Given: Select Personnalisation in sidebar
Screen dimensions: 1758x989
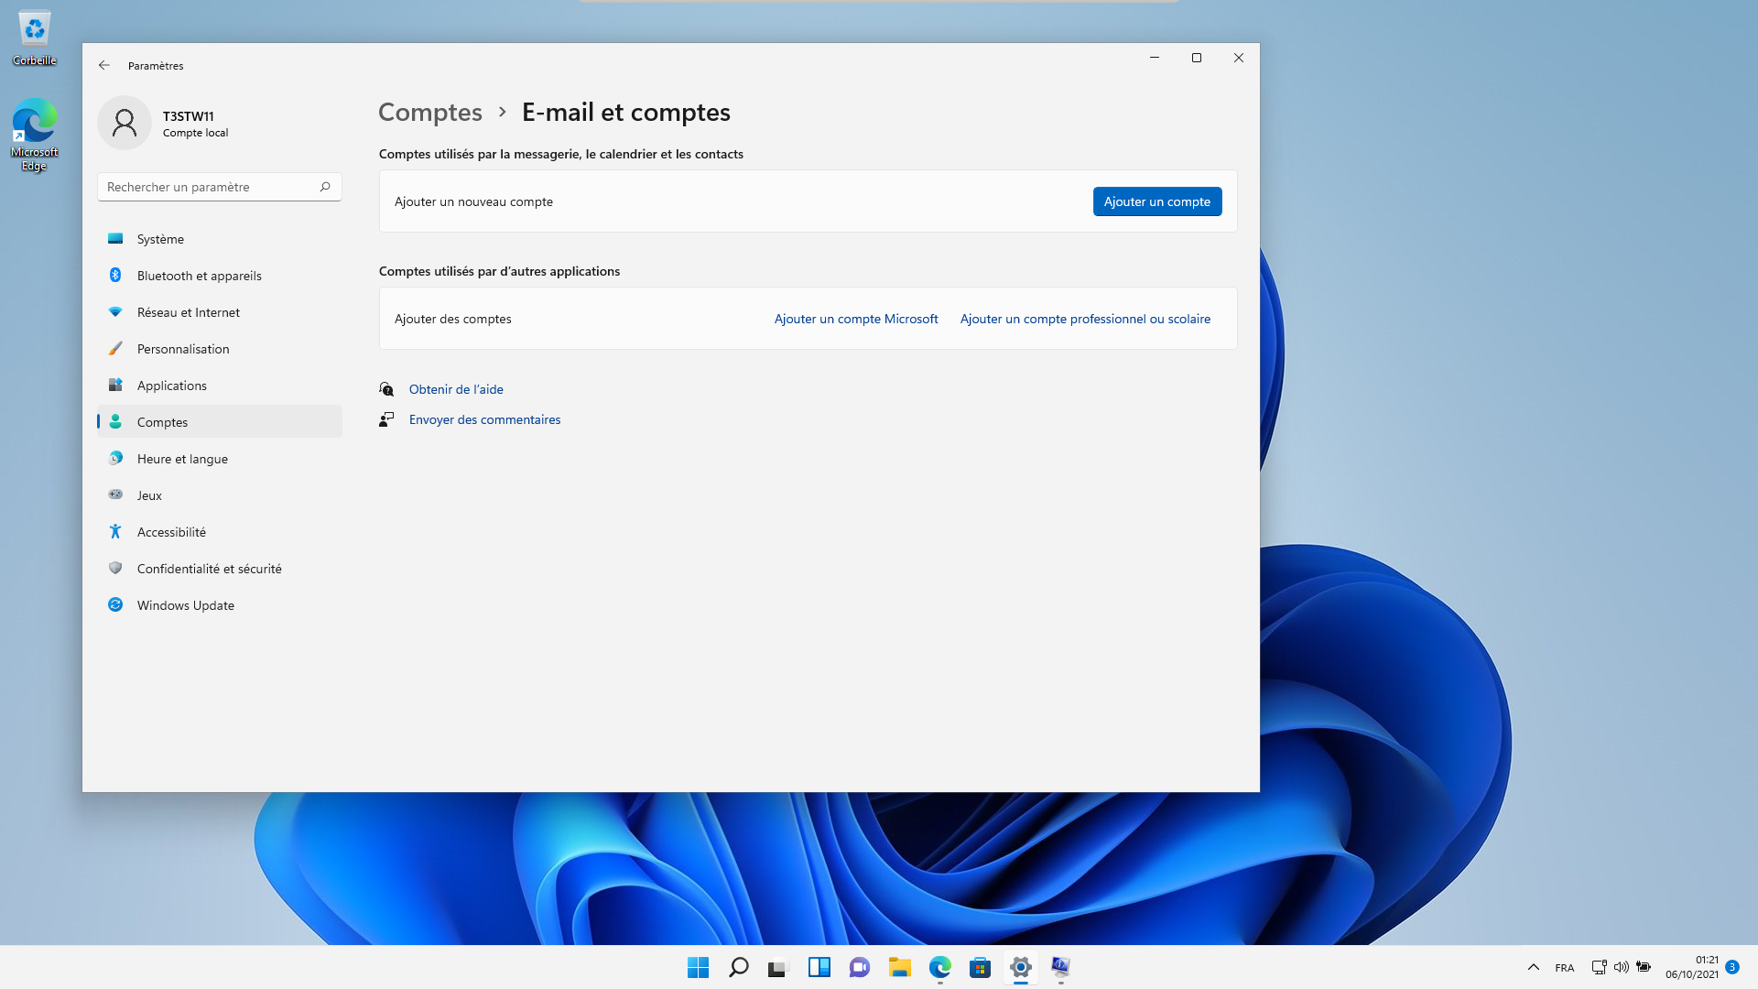Looking at the screenshot, I should (x=183, y=349).
